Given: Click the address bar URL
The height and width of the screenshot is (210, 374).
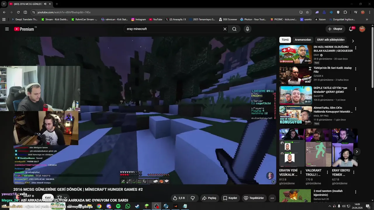Looking at the screenshot, I should 64,12.
